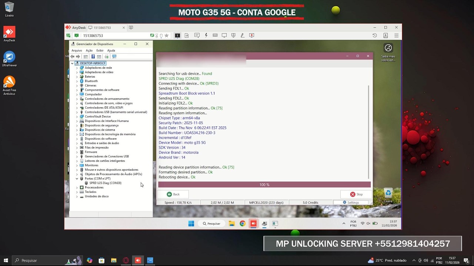474x266 pixels.
Task: Open Lixeira icon on local desktop
Action: pos(9,10)
